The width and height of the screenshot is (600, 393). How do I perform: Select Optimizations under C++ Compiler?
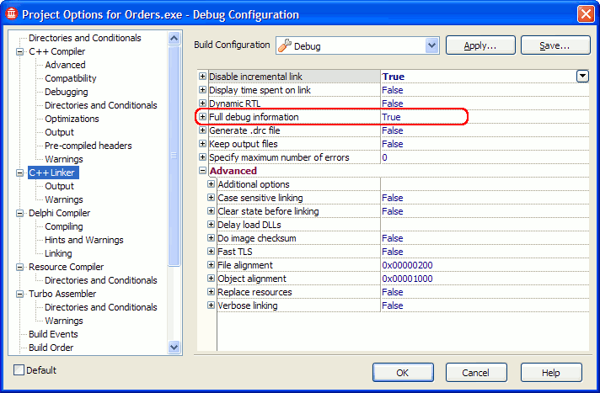pyautogui.click(x=72, y=119)
